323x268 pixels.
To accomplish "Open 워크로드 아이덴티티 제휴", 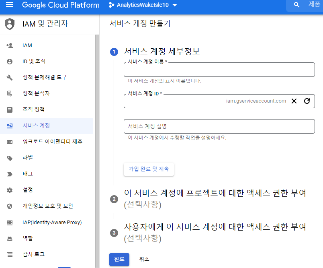I will tap(52, 142).
